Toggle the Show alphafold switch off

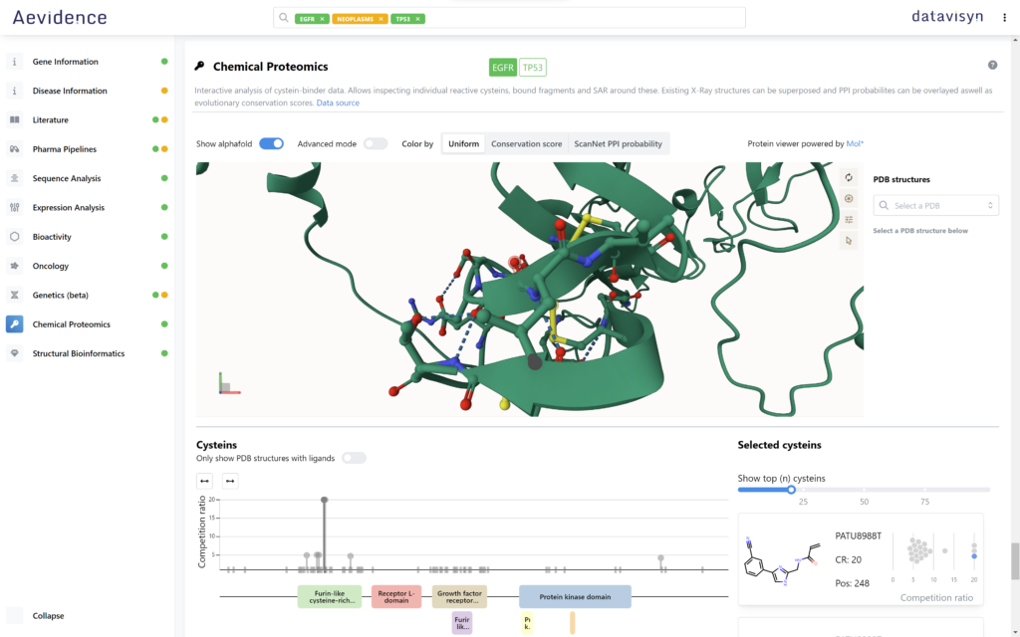(x=271, y=143)
